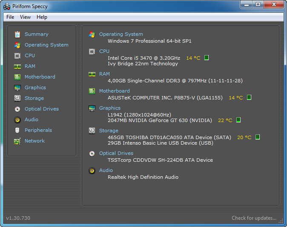
Task: Click Check for updates link
Action: click(254, 218)
